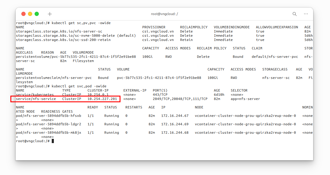330x175 pixels.
Task: Click the sc-ssd-200-retain storage class line
Action: click(63, 40)
